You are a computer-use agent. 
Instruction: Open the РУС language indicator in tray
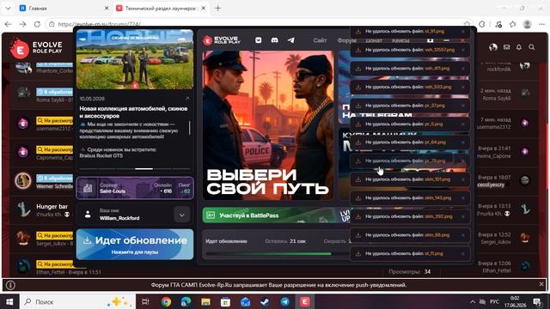pos(495,301)
